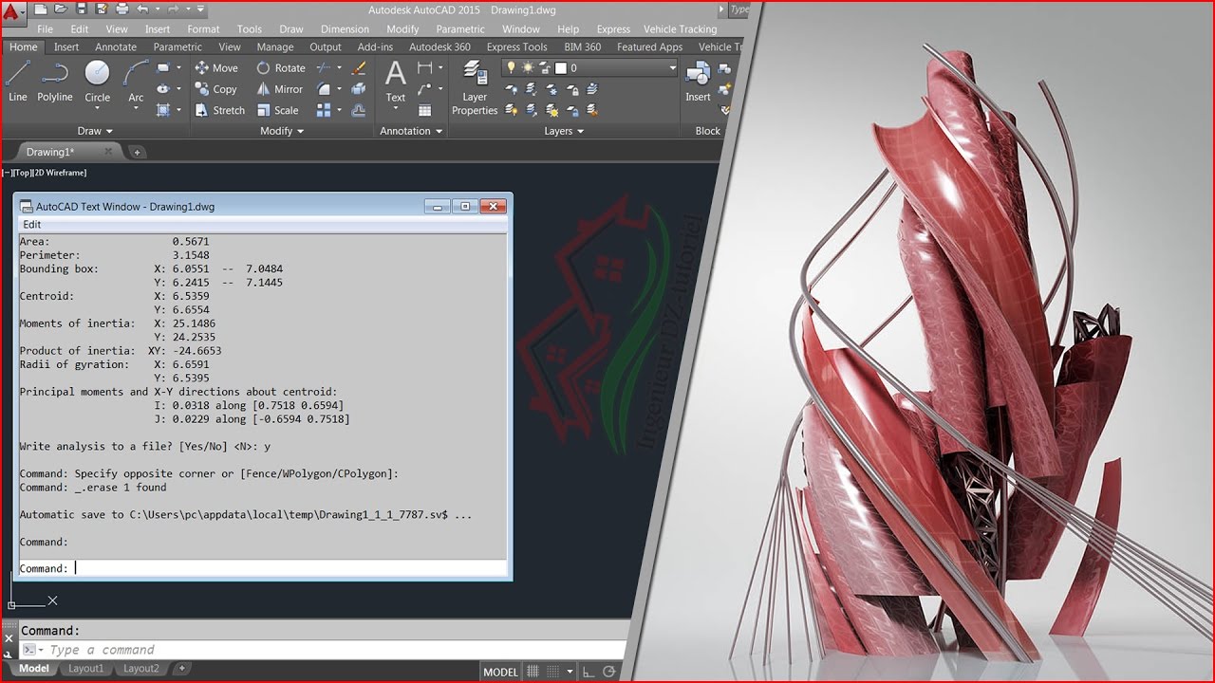Screen dimensions: 1215x683
Task: Click the Explode box icon in Modify panel
Action: (359, 89)
